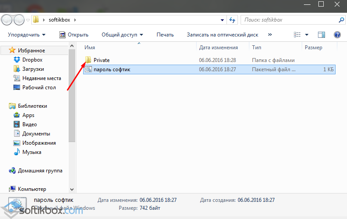Click the change view icon
The image size is (347, 219).
[298, 35]
